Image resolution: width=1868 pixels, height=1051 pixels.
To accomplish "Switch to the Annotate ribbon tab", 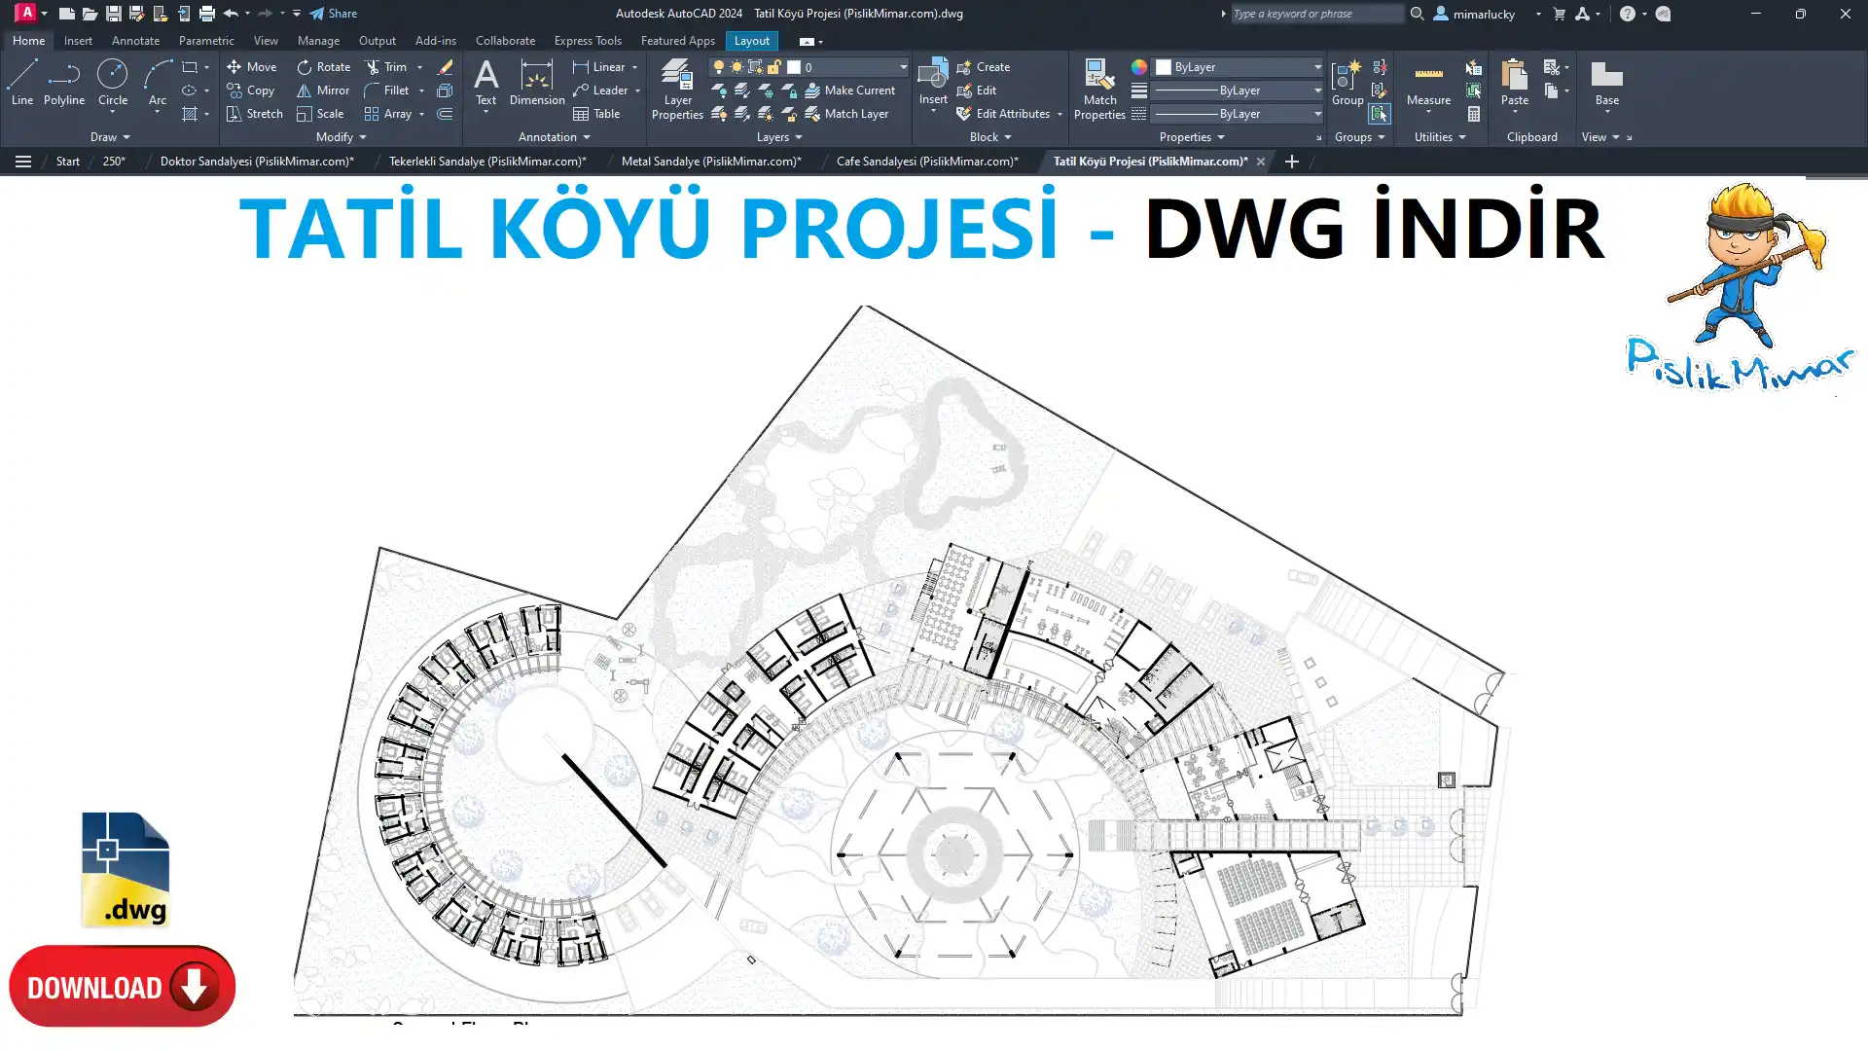I will coord(135,41).
